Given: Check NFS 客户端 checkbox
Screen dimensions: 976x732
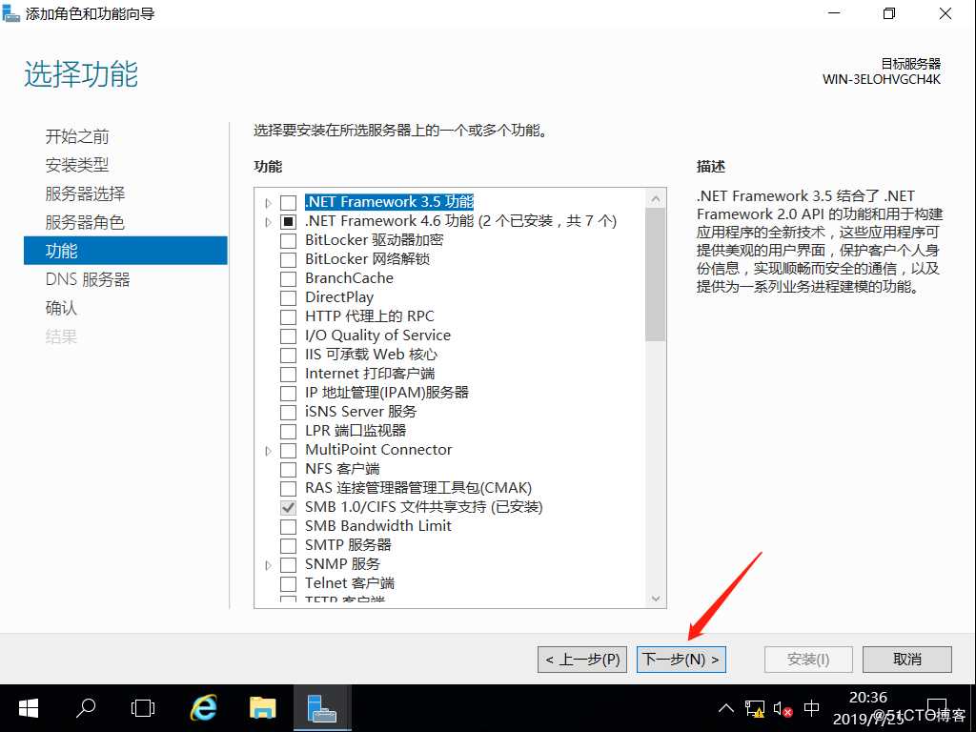Looking at the screenshot, I should [x=288, y=469].
